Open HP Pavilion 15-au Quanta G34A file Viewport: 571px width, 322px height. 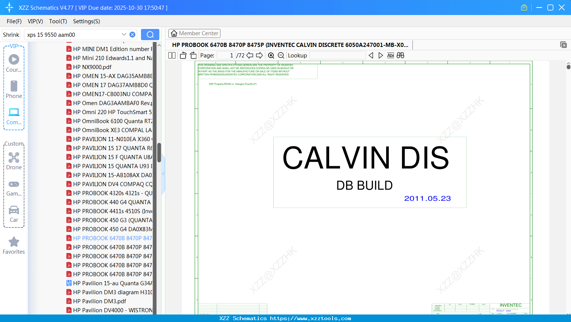(109, 283)
